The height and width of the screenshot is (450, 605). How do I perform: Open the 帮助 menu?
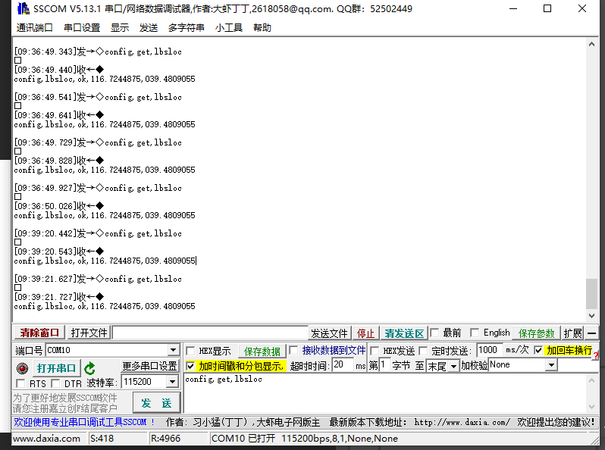coord(262,28)
